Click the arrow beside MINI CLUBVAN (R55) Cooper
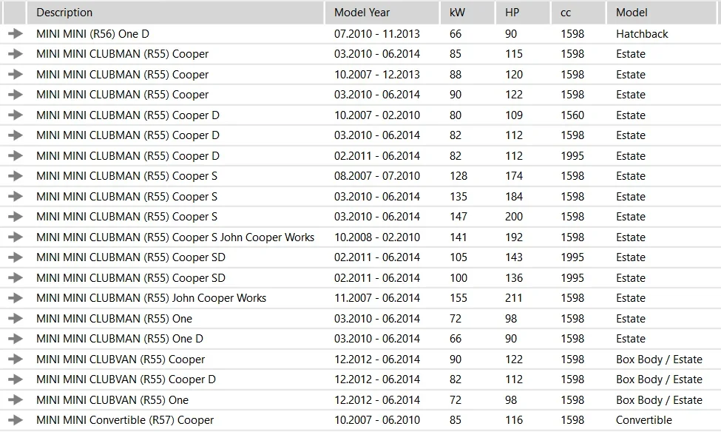The image size is (721, 432). 16,359
